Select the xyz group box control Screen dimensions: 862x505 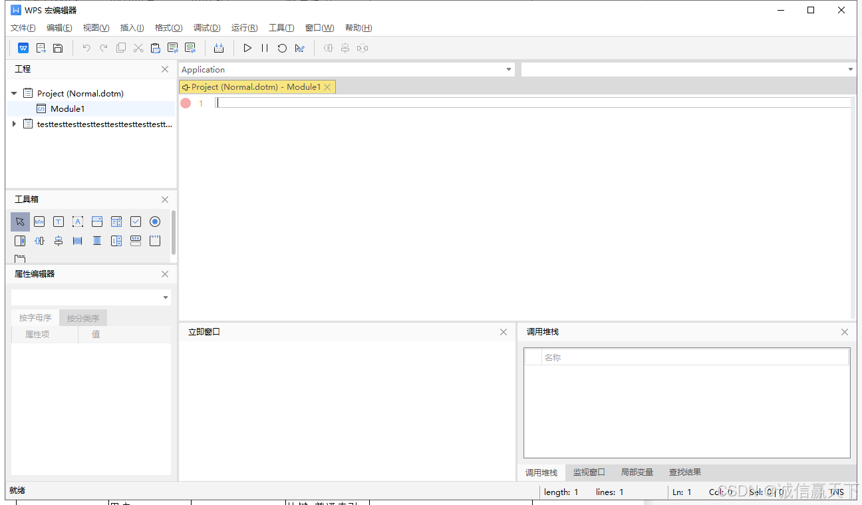tap(155, 241)
